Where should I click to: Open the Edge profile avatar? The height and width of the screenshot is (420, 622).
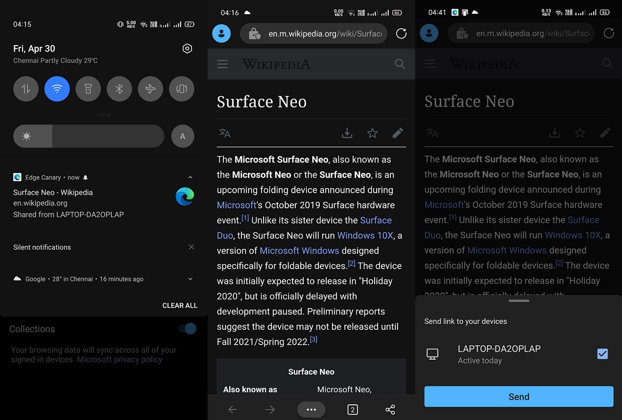click(221, 33)
